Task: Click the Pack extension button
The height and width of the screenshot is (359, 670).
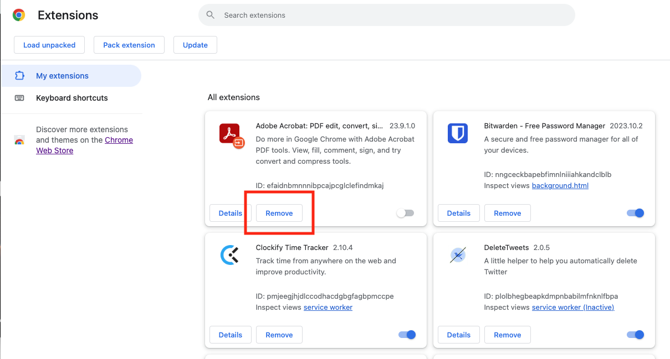Action: [x=129, y=45]
